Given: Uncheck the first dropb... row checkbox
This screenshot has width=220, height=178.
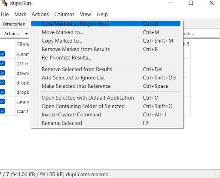Looking at the screenshot, I should [x=2, y=82].
